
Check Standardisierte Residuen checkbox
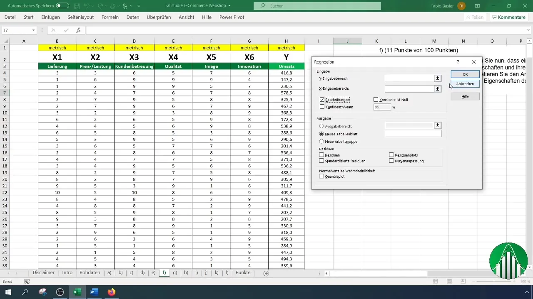click(321, 161)
